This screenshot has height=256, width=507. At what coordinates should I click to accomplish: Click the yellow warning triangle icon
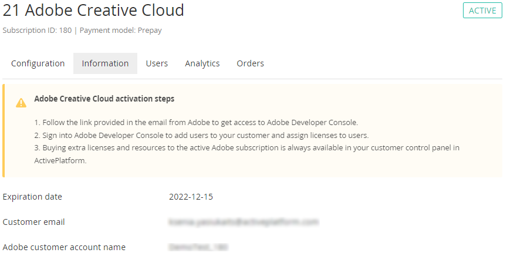(x=21, y=103)
